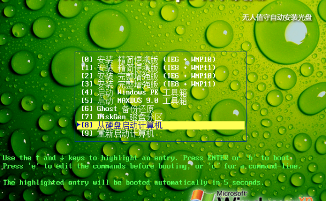Choose entry [3] 安装 完整增强版 (IE8 + WMP11)
This screenshot has height=201, width=326.
148,84
